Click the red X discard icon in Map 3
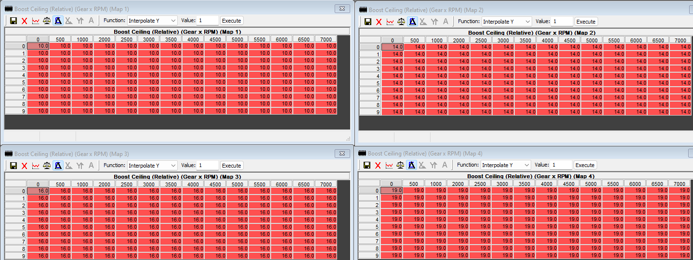This screenshot has width=693, height=260. pos(25,166)
